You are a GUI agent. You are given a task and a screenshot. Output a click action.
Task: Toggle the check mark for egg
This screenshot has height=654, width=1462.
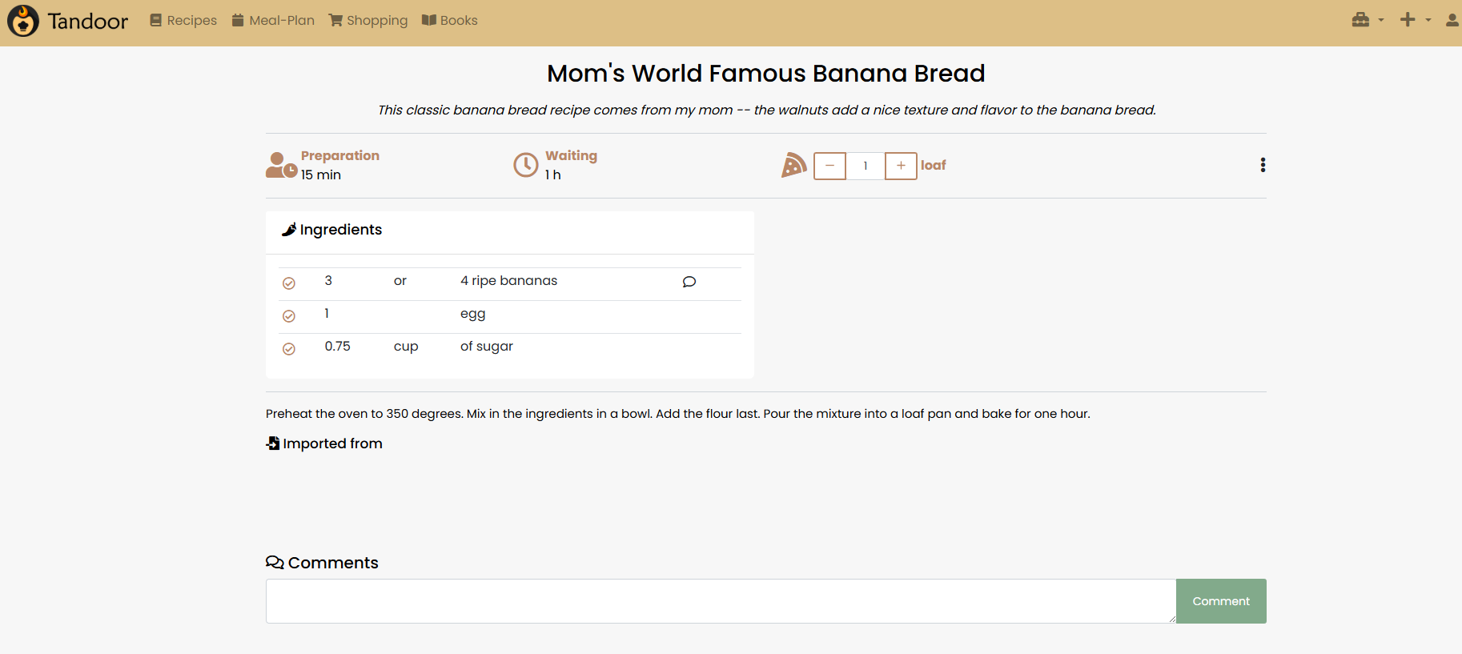click(x=289, y=316)
